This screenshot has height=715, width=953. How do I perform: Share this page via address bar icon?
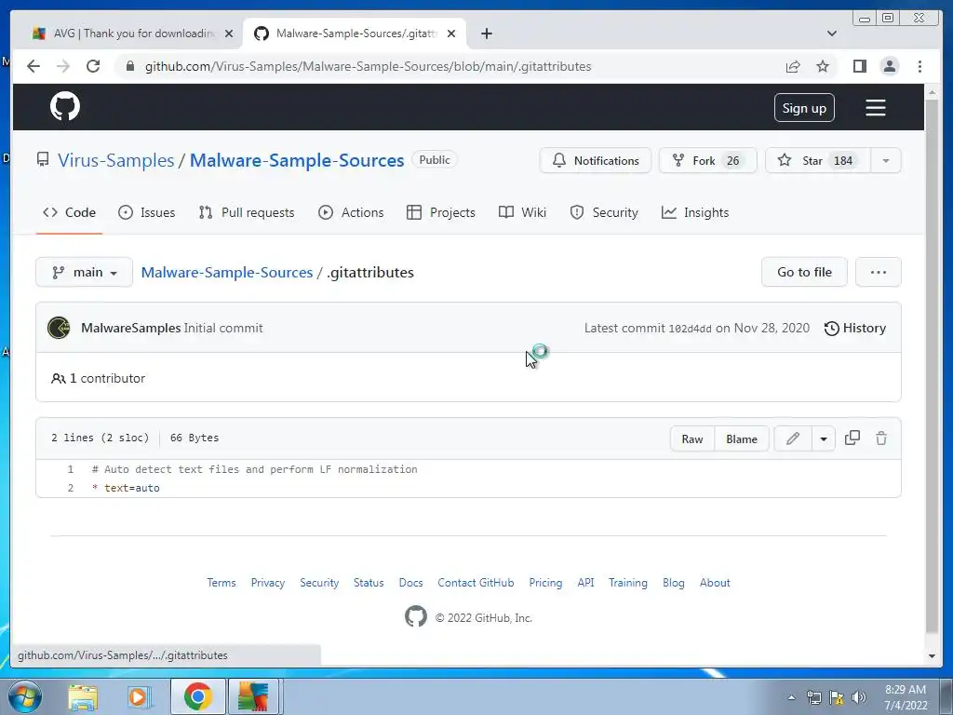point(793,66)
